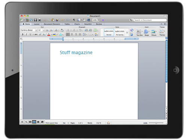187x140 pixels.
Task: Click the Words count in status bar
Action: click(x=94, y=123)
